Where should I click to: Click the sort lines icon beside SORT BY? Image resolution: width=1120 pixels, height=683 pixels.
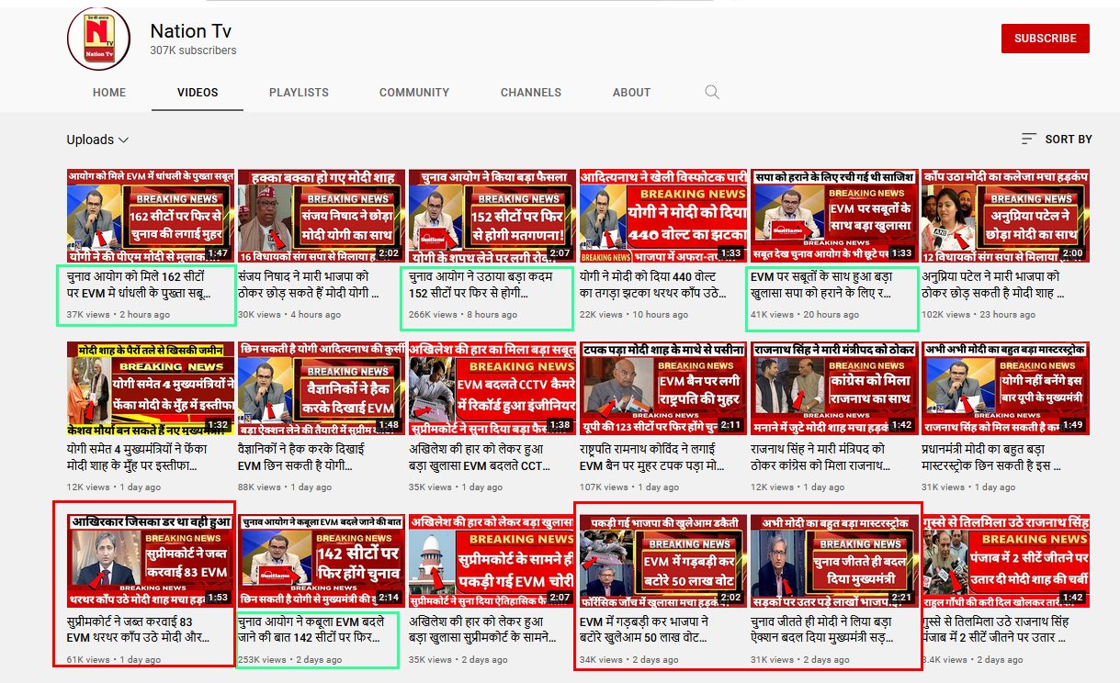point(1029,139)
